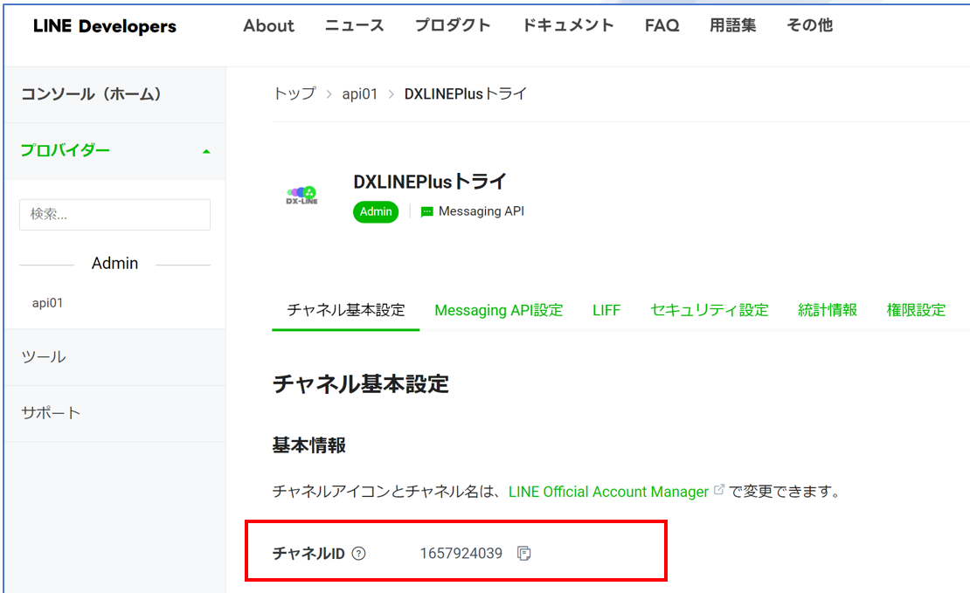Open the LIFF tab
This screenshot has width=970, height=593.
point(606,310)
